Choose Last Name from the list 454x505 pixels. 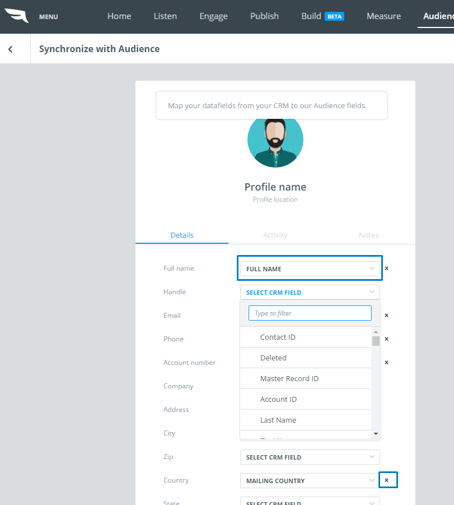(x=305, y=420)
